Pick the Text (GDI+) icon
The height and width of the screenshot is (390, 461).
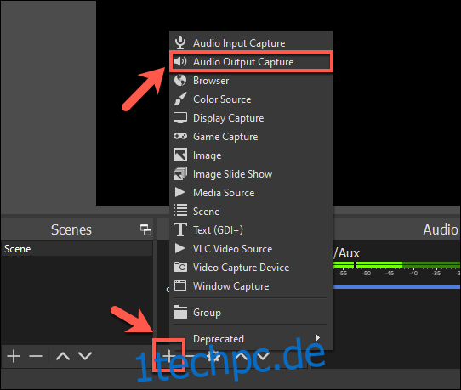click(x=180, y=229)
